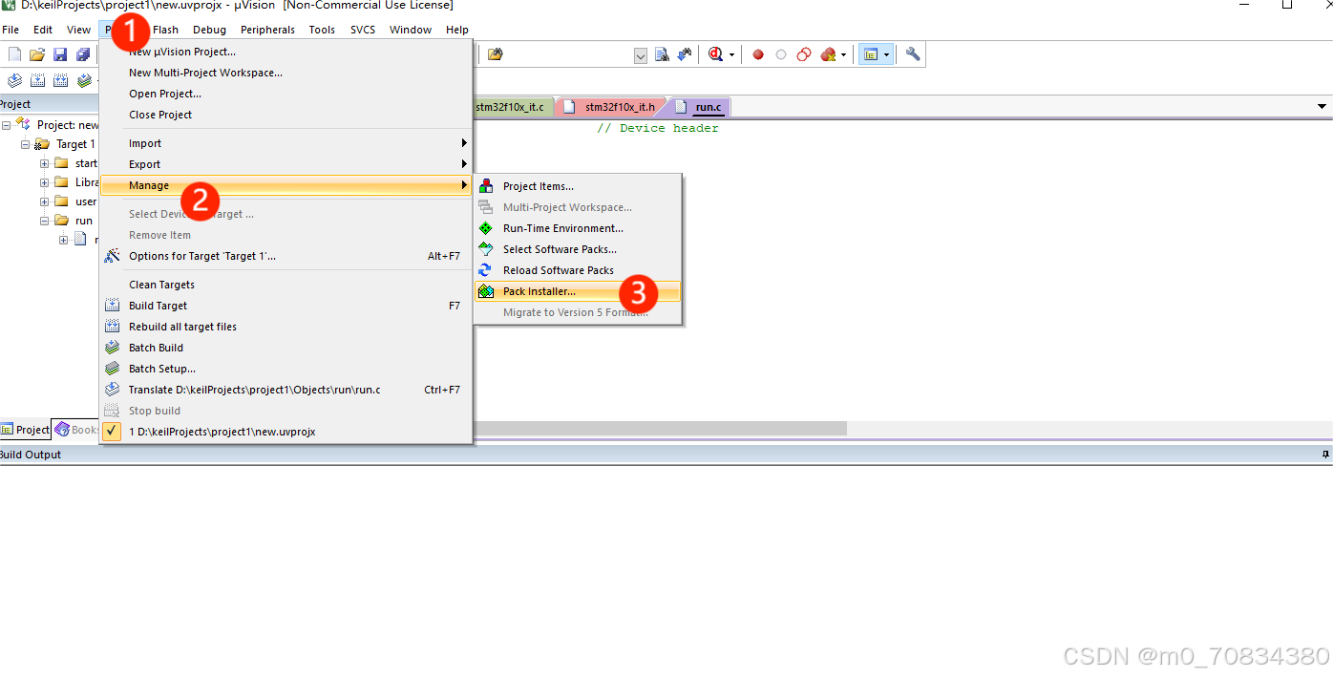Viewport: 1333px width, 678px height.
Task: Open the window layout dropdown arrow
Action: click(x=886, y=55)
